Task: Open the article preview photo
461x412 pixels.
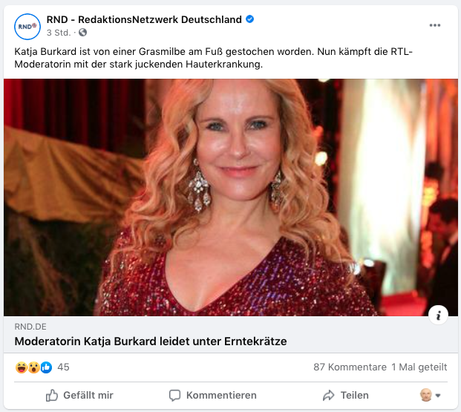Action: click(x=230, y=197)
